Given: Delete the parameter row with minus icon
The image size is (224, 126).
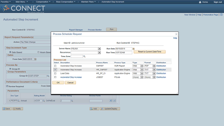Looking at the screenshot, I should point(114,100).
